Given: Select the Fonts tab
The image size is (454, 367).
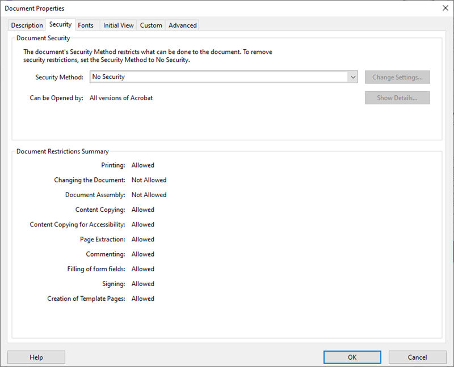Looking at the screenshot, I should coord(86,25).
